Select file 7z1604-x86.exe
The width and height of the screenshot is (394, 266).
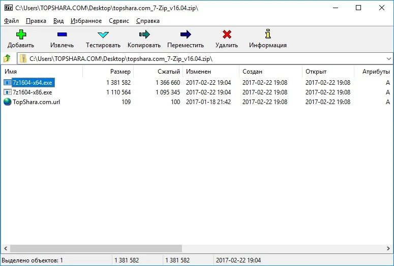point(33,92)
